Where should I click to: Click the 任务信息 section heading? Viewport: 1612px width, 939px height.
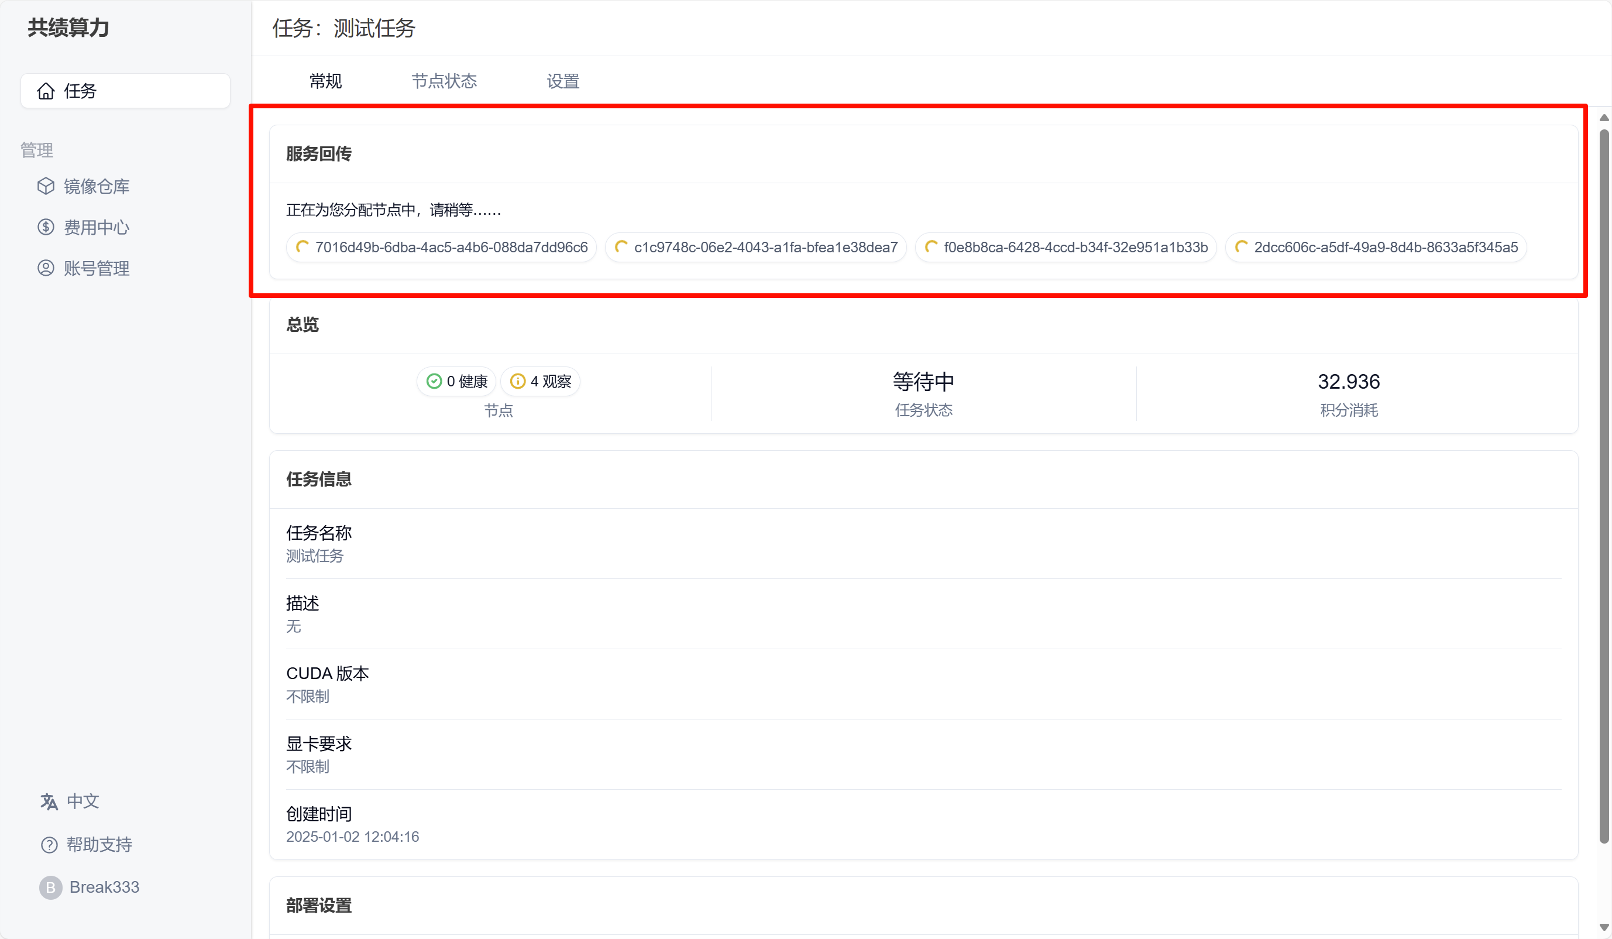tap(318, 479)
